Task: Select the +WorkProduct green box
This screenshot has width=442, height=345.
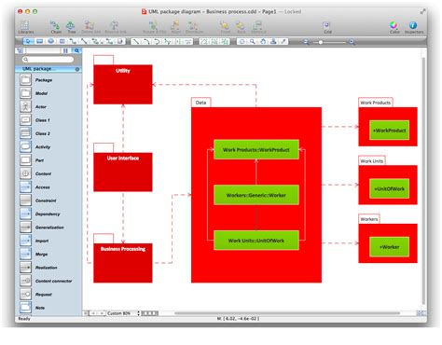Action: [x=389, y=131]
